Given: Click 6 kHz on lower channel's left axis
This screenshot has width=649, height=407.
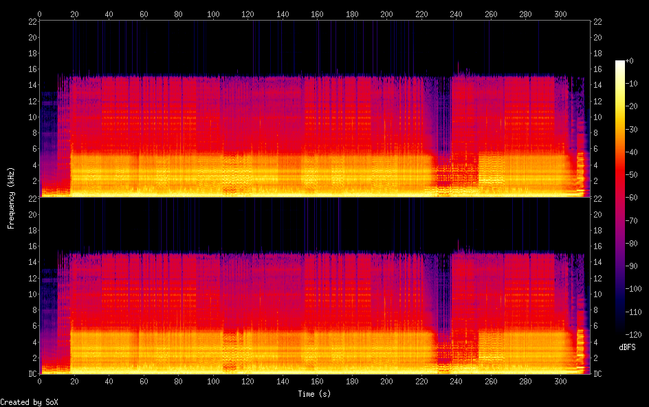Looking at the screenshot, I should (33, 326).
